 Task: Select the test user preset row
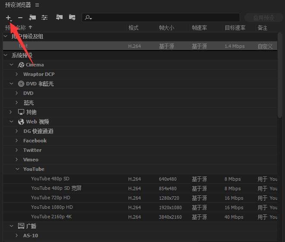tap(65, 46)
